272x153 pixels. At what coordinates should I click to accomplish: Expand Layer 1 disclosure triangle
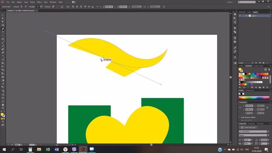point(246,16)
